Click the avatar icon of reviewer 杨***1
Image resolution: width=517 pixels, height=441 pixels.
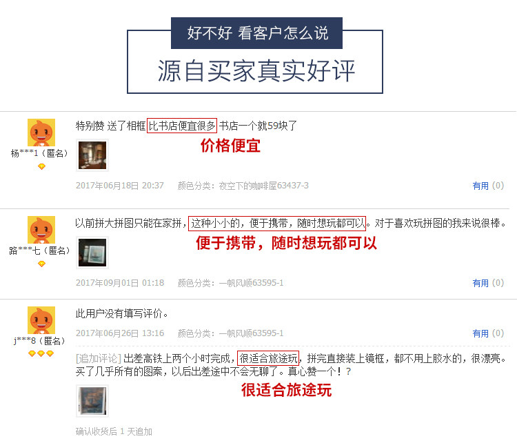click(41, 133)
